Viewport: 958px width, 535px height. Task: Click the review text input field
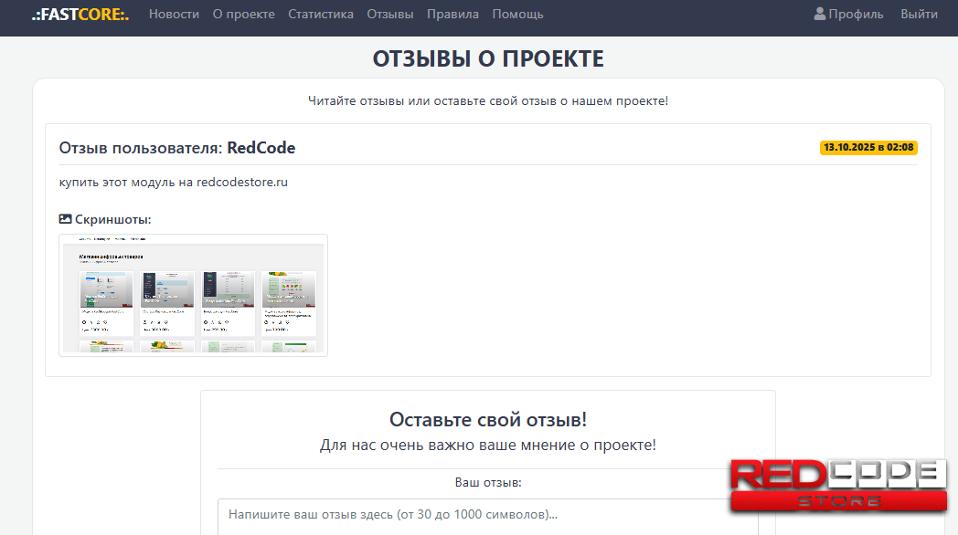[x=487, y=516]
